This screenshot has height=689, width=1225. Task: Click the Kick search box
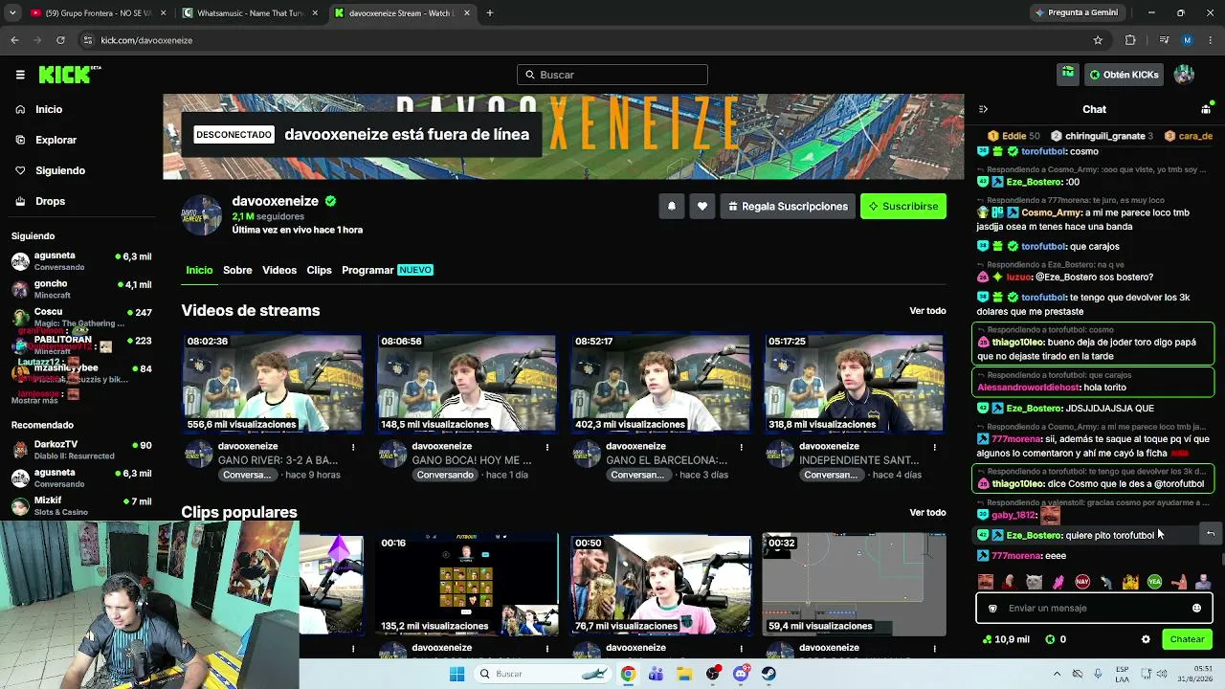(612, 75)
